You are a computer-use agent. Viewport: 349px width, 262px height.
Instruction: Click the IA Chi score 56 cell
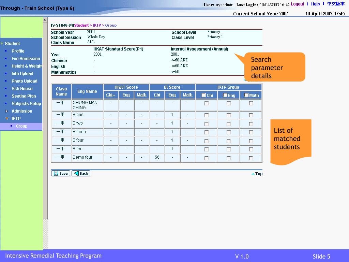click(157, 157)
